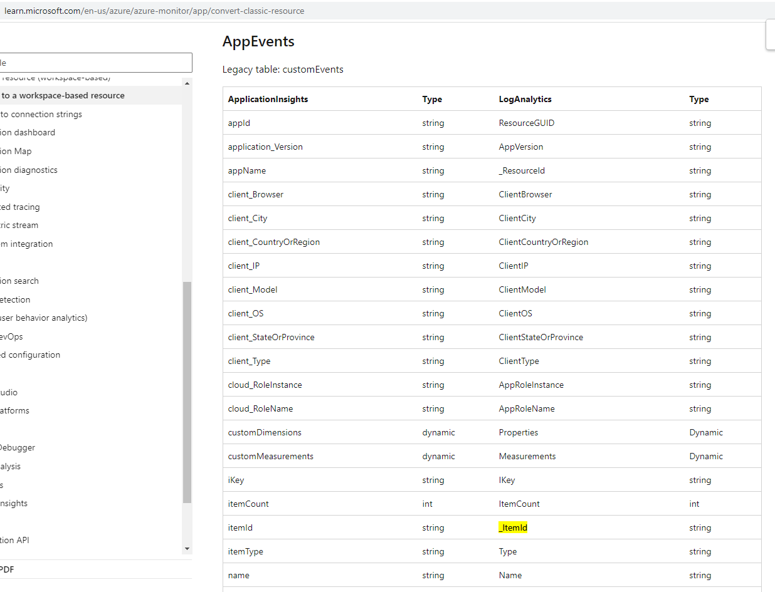Open 'to connection strings' sidebar entry

[41, 114]
